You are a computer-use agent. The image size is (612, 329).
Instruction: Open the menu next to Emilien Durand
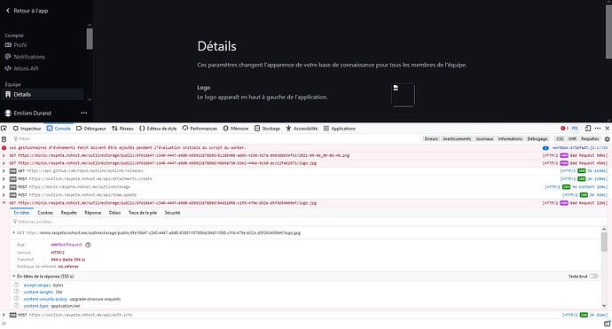[84, 114]
